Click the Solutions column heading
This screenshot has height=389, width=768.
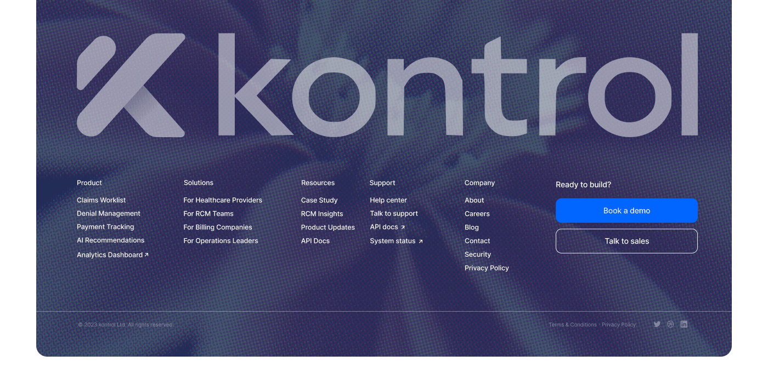(x=199, y=183)
